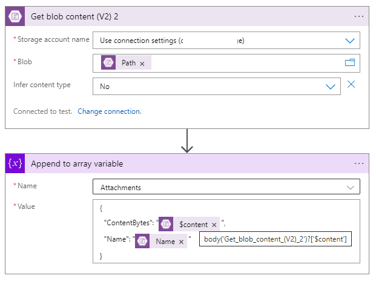Open the Get blob content ellipsis menu

[359, 16]
